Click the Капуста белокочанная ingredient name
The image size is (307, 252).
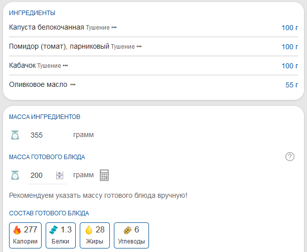[x=46, y=27]
